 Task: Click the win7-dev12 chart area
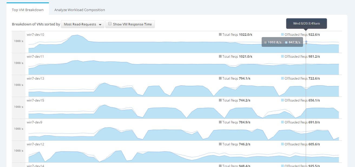coord(162,156)
